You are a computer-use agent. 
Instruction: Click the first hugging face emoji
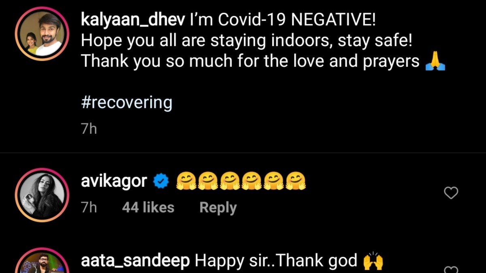[186, 181]
